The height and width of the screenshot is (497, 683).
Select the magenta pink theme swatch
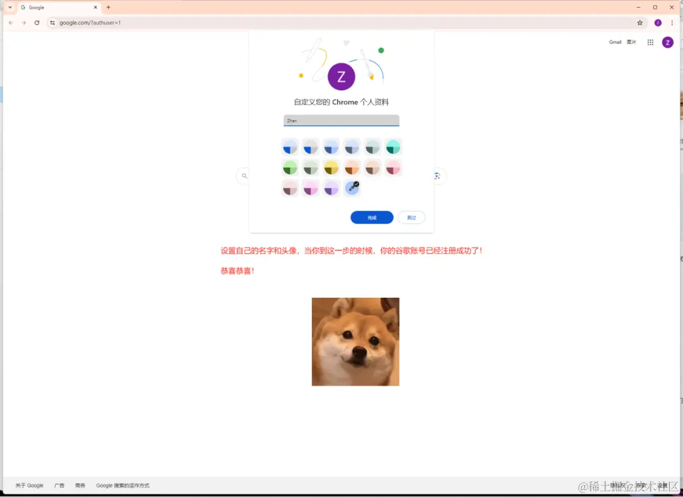[311, 188]
